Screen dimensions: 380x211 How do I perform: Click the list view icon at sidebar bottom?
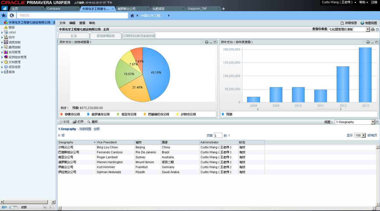tap(51, 207)
